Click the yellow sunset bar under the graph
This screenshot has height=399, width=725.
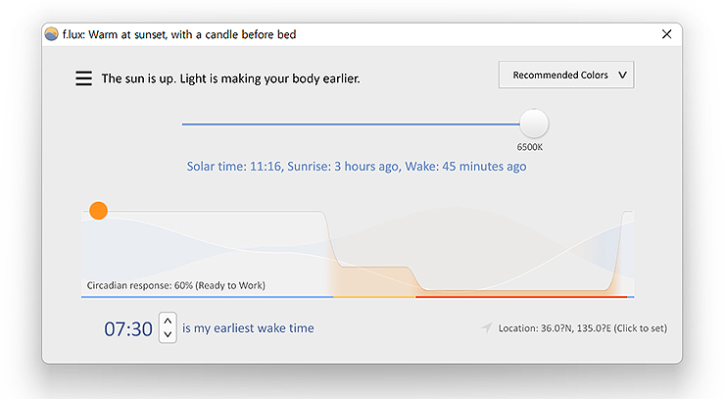[374, 296]
